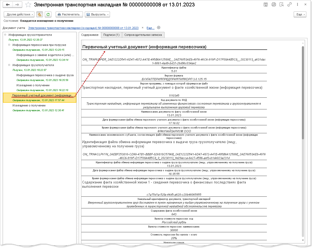The height and width of the screenshot is (249, 313).
Task: Click the currency code value 643
Action: tap(174, 214)
